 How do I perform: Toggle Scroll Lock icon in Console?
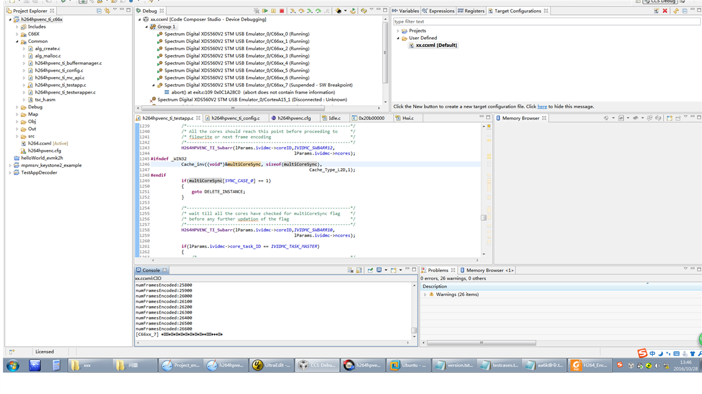359,270
